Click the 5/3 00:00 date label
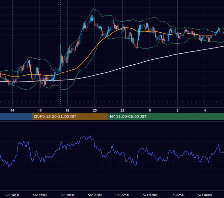Image resolution: width=224 pixels, height=198 pixels. [150, 195]
